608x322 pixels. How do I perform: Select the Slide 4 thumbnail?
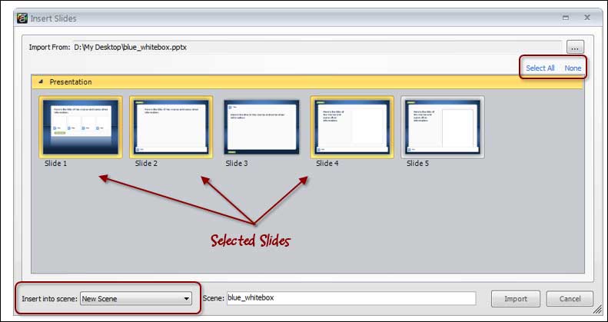(x=352, y=127)
